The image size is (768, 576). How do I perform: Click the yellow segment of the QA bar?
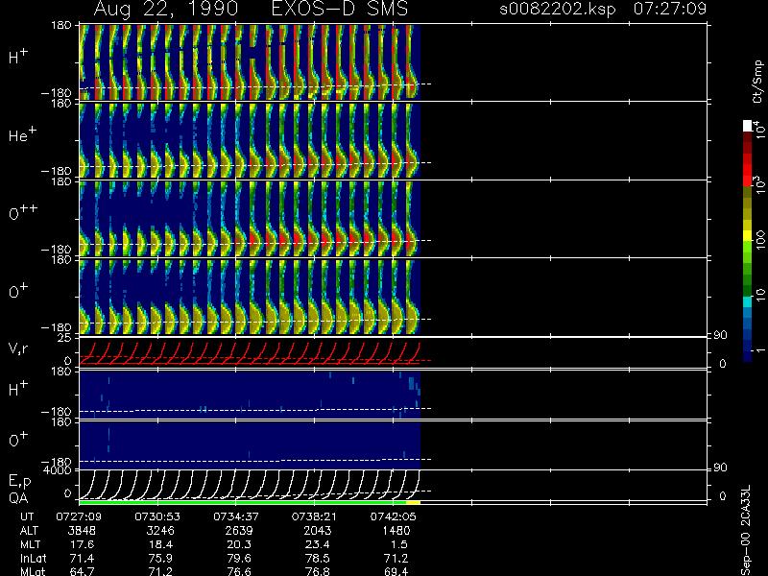[414, 502]
